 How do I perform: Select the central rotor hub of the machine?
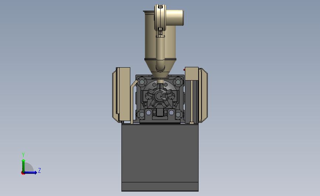pos(160,96)
